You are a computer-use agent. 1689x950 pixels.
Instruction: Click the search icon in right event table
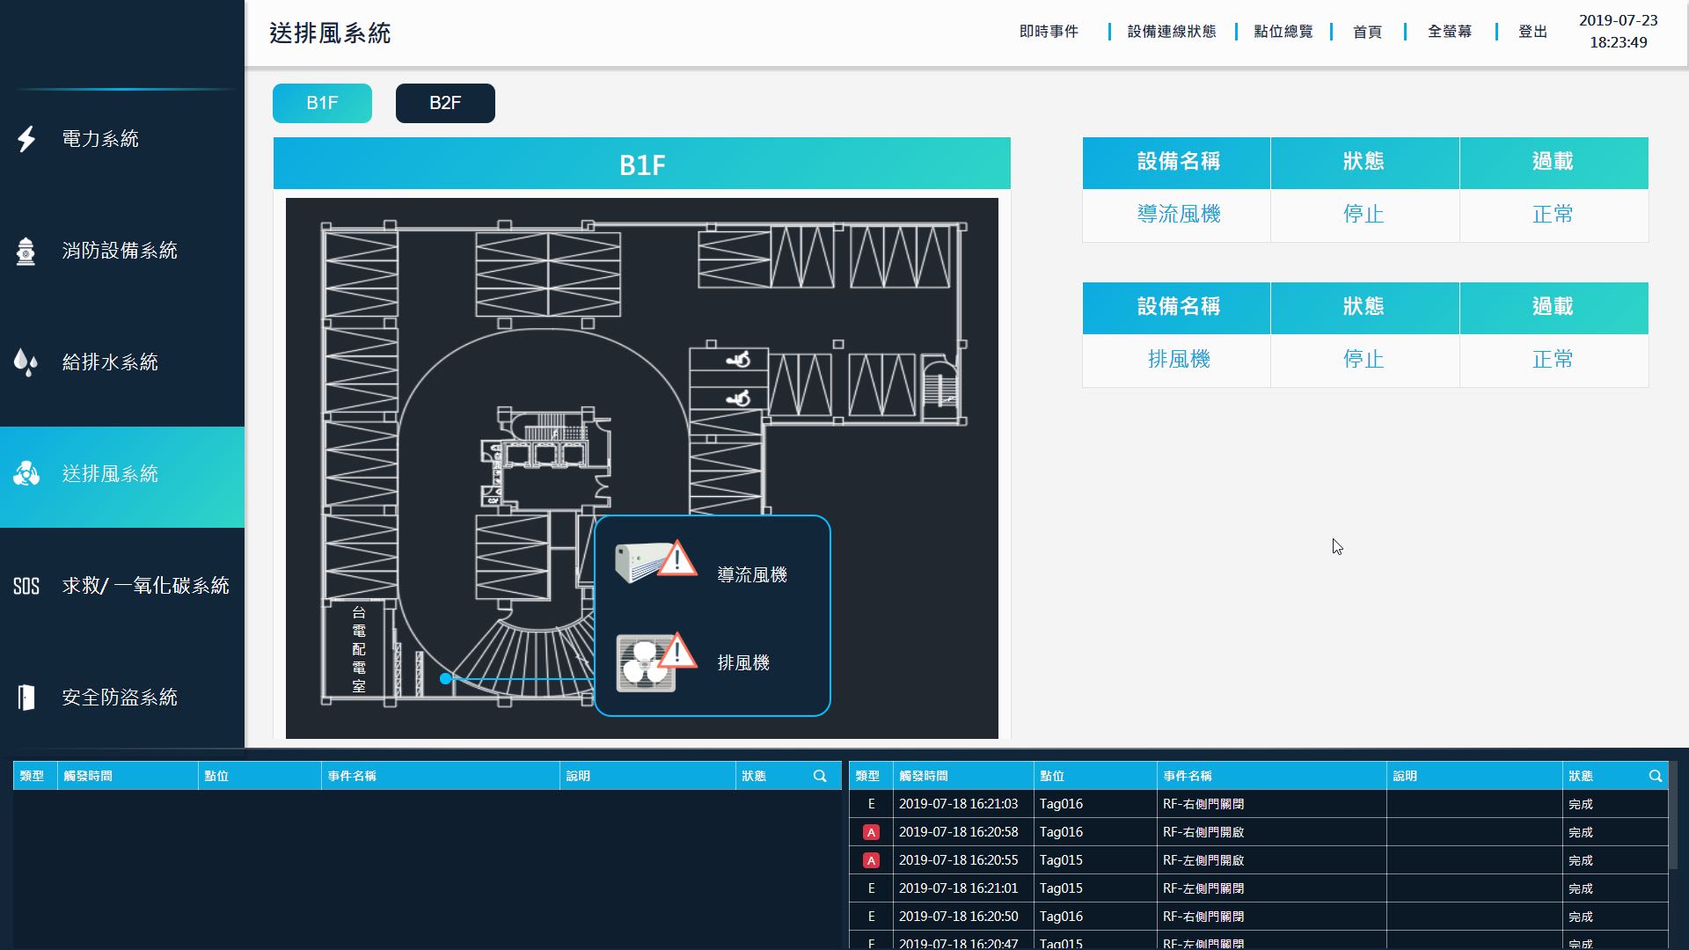[1656, 776]
